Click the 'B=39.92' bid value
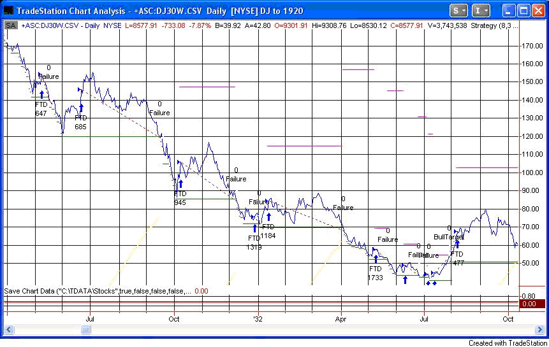 pyautogui.click(x=228, y=25)
